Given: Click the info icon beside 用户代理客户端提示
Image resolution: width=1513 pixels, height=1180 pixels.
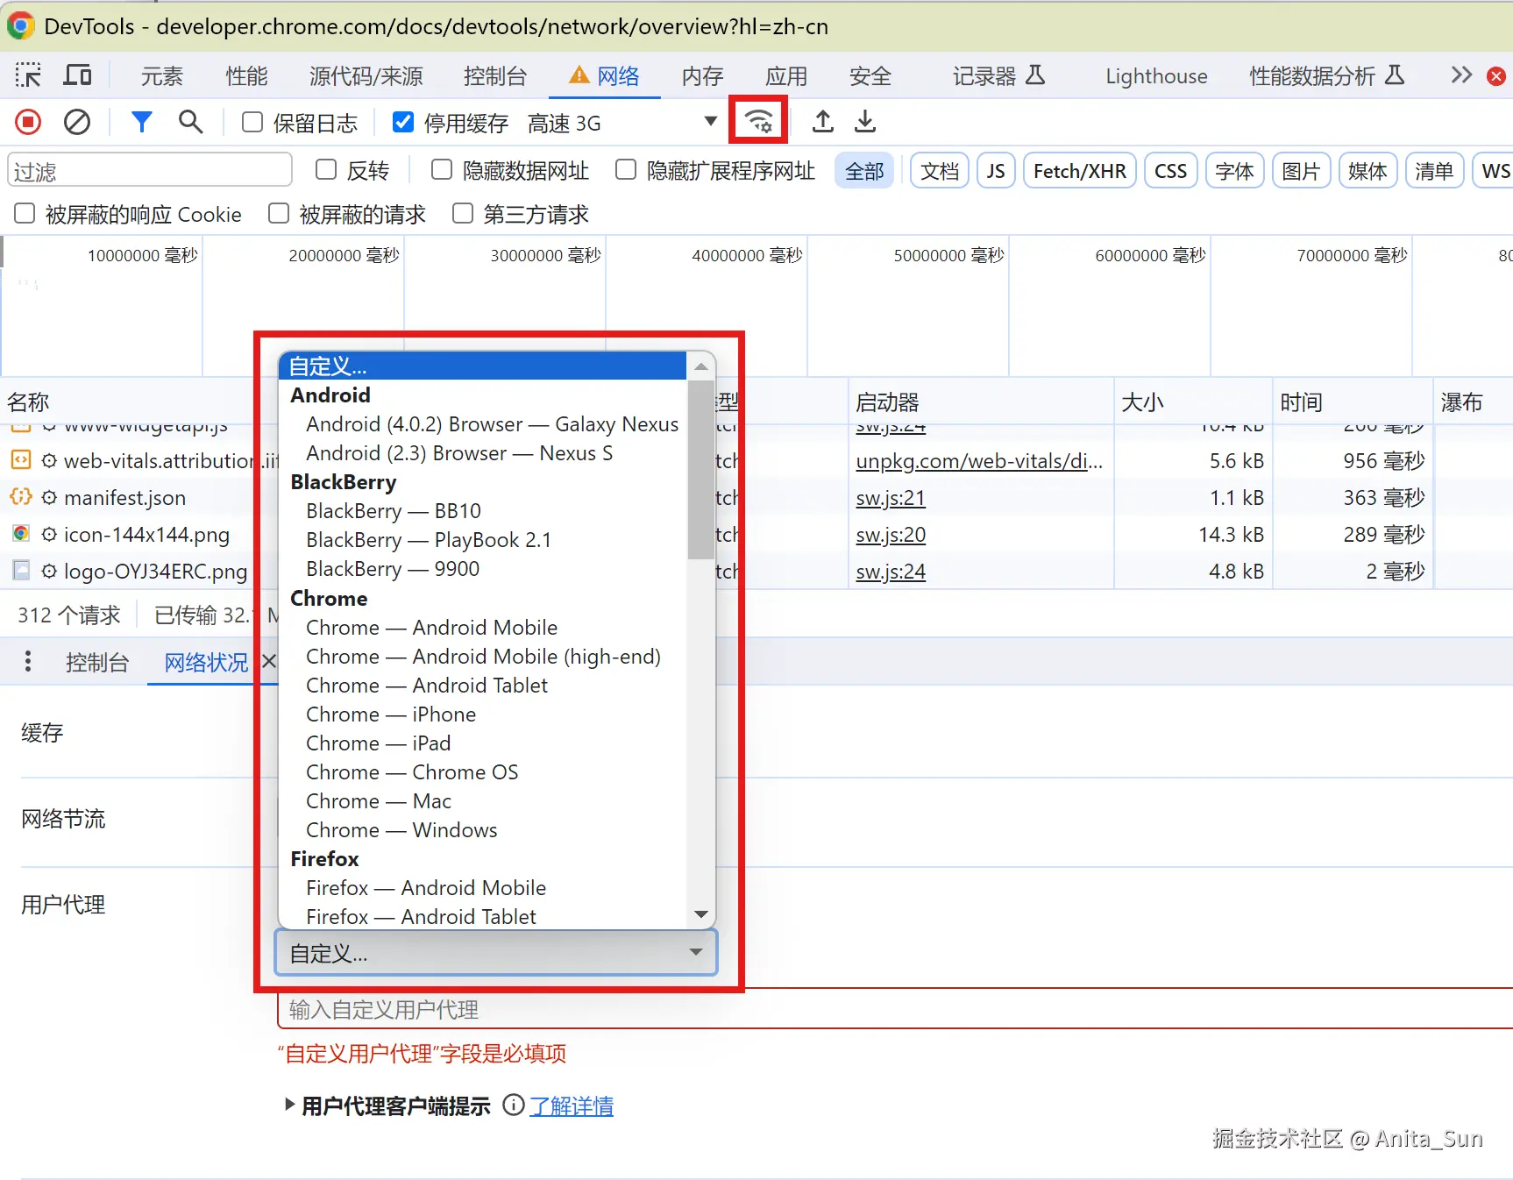Looking at the screenshot, I should pos(514,1105).
